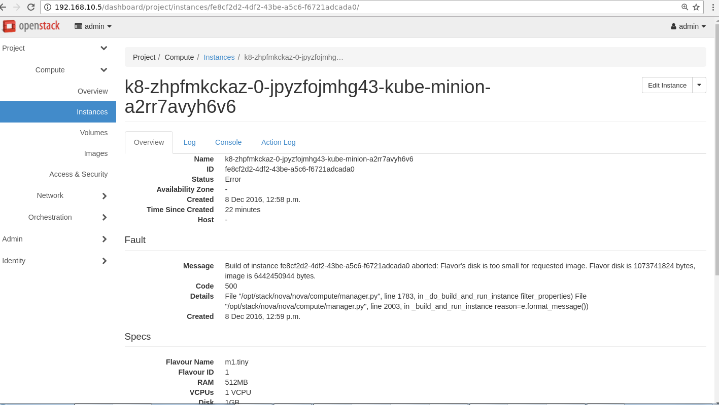Click the fault created date 12:59 p.m.
This screenshot has width=719, height=405.
coord(263,316)
